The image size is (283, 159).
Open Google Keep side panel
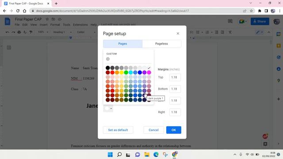(279, 45)
